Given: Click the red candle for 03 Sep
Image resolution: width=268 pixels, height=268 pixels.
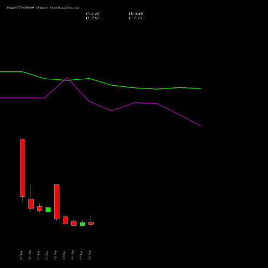Looking at the screenshot, I should coord(65,220).
